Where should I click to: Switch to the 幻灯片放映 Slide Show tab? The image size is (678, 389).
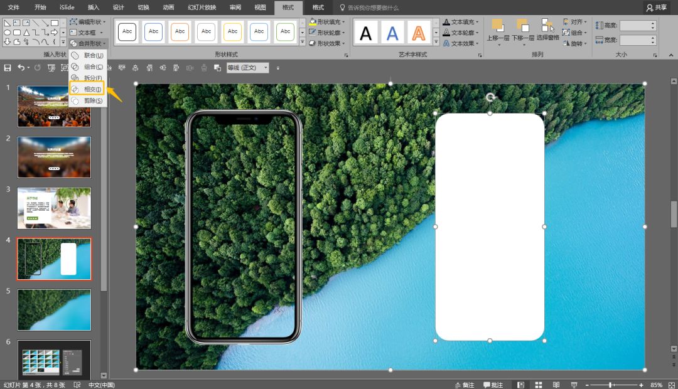click(202, 8)
